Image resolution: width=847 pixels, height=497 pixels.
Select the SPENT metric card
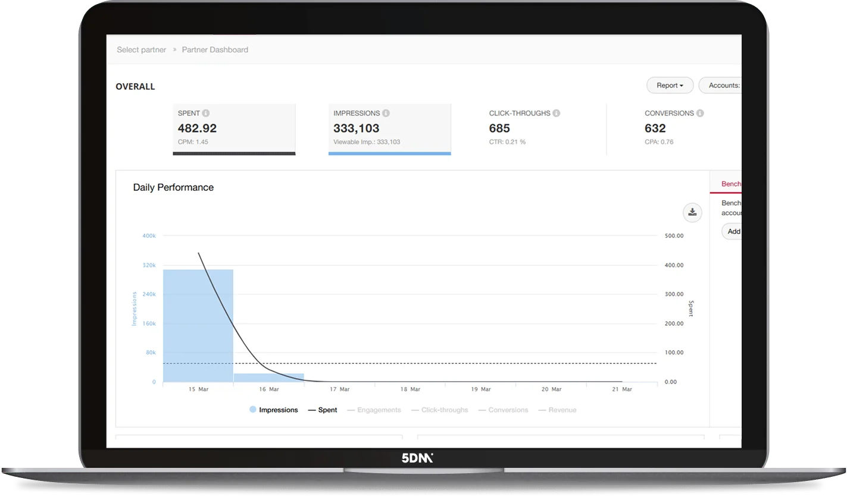click(x=234, y=130)
